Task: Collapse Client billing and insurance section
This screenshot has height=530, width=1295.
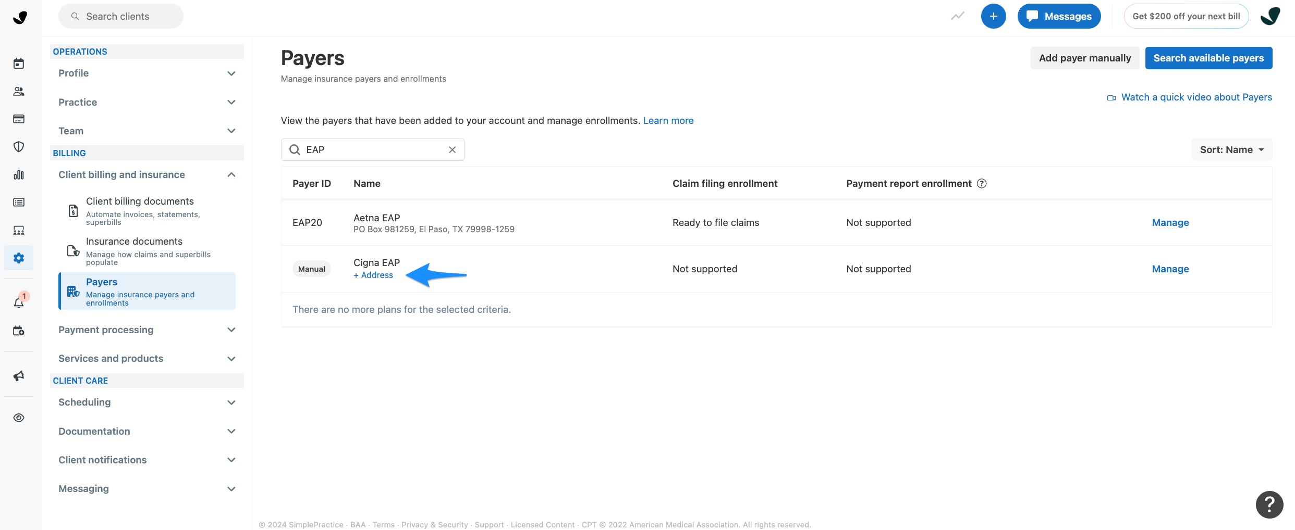Action: (x=147, y=174)
